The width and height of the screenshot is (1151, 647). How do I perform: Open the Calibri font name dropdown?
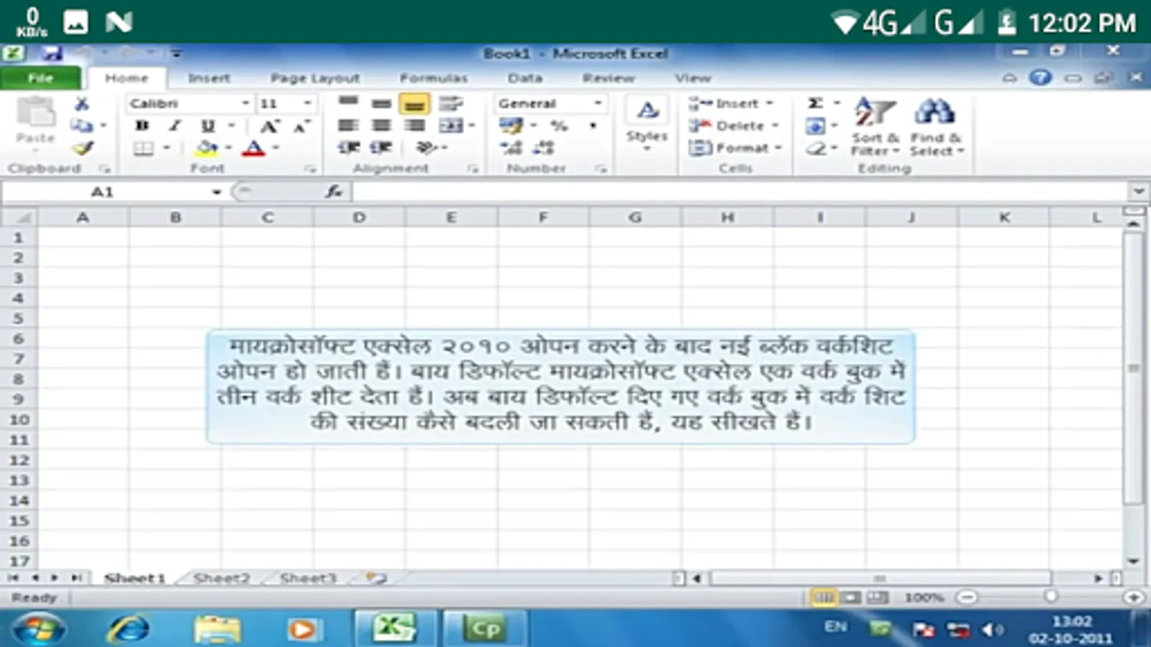(245, 104)
